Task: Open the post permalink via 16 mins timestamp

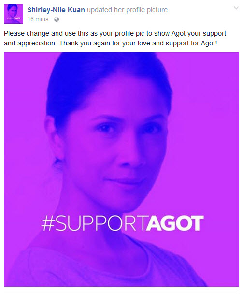Action: point(38,19)
